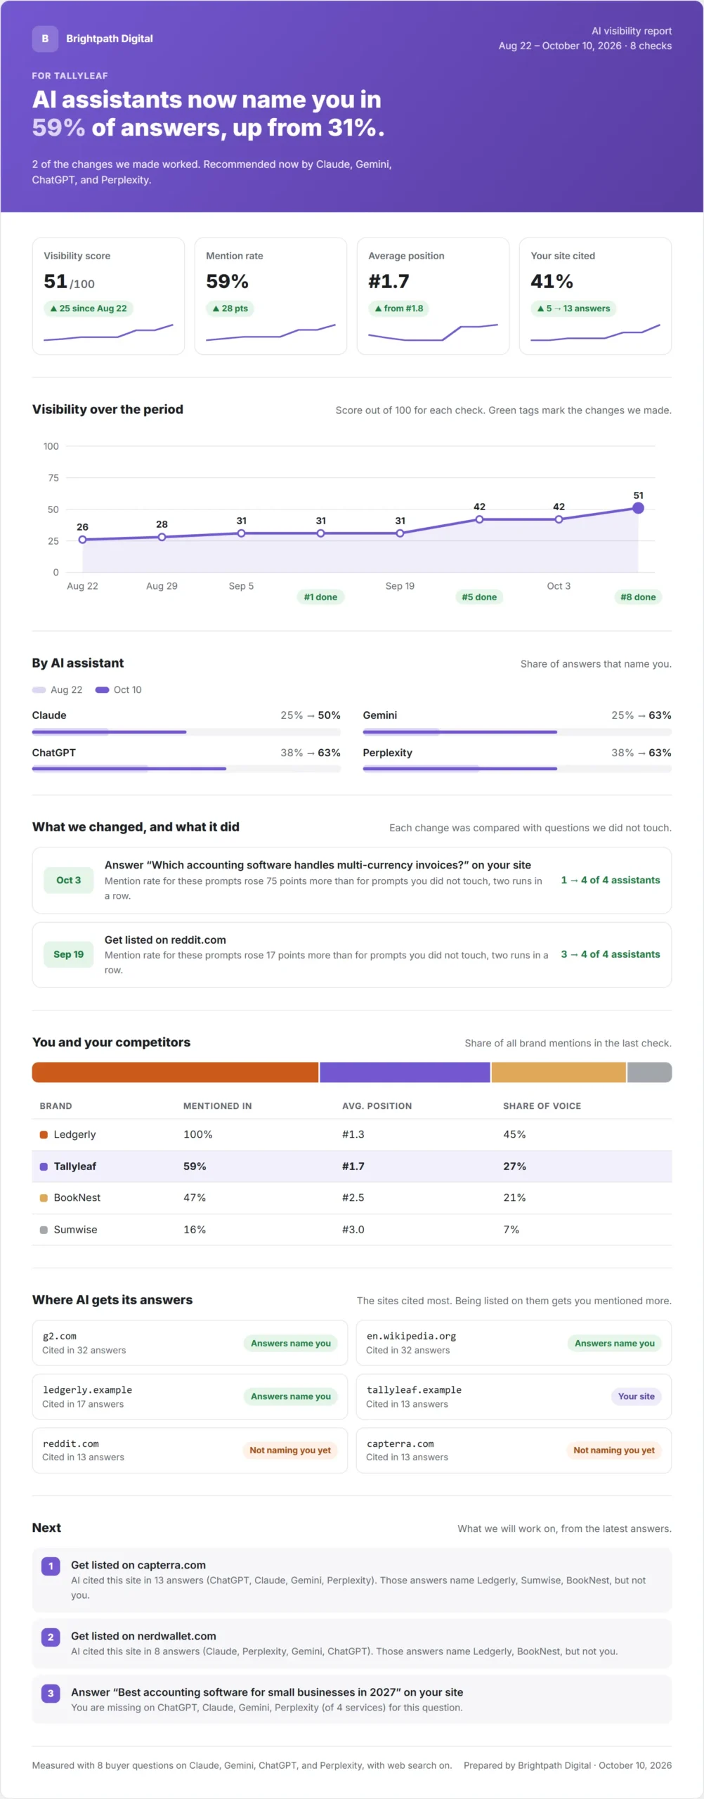704x1799 pixels.
Task: Click the '25 since Aug 22' green badge
Action: click(89, 309)
